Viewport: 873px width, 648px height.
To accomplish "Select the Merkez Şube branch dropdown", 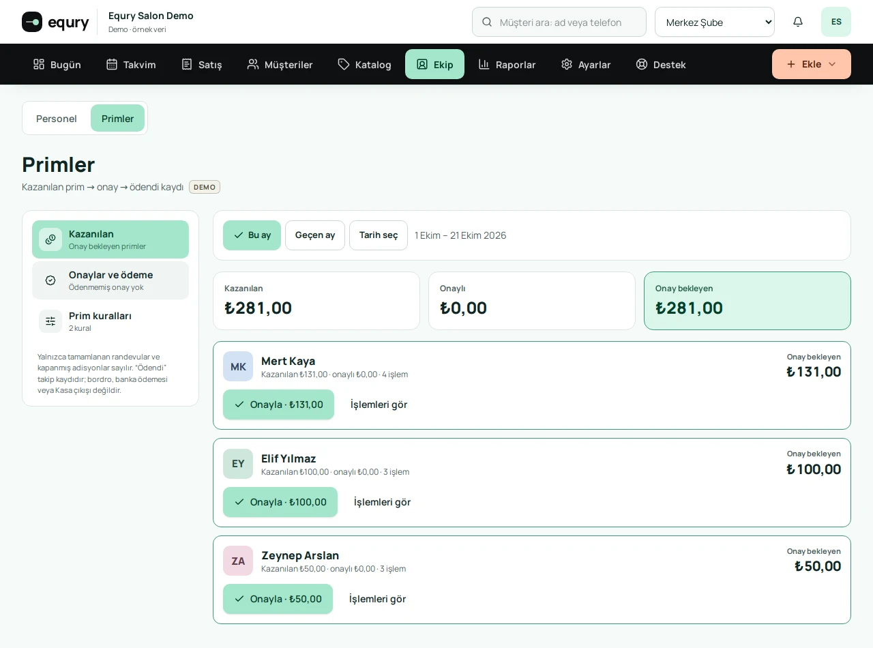I will pyautogui.click(x=715, y=22).
